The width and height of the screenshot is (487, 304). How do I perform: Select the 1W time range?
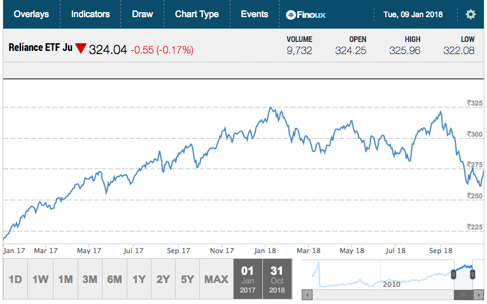(40, 279)
